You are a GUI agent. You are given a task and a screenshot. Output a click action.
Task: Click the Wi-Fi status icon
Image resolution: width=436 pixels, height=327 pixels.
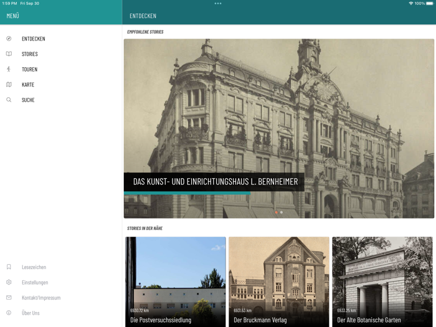(410, 3)
